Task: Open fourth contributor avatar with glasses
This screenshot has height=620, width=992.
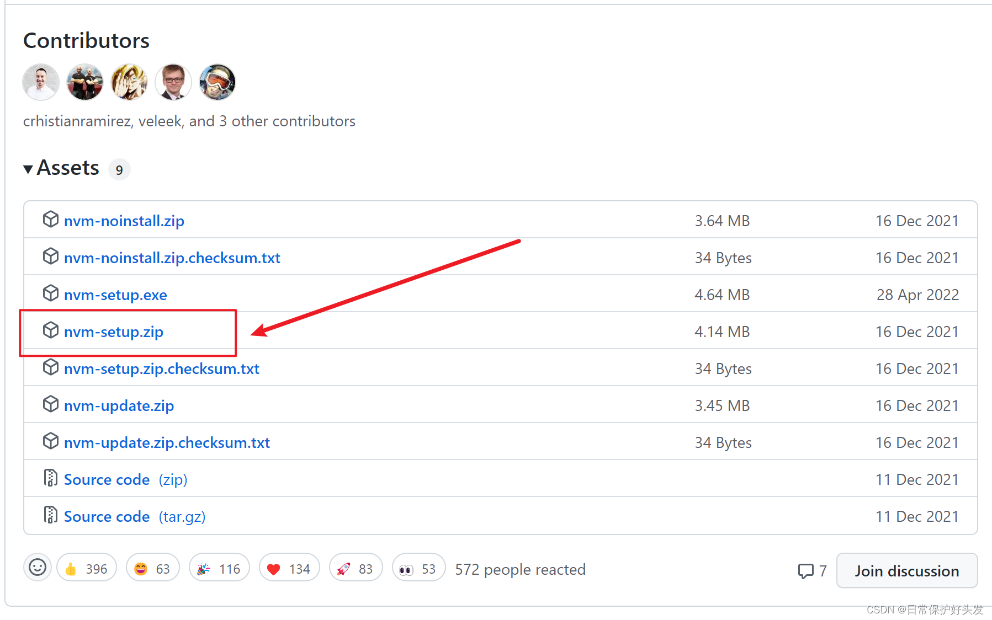Action: coord(173,82)
